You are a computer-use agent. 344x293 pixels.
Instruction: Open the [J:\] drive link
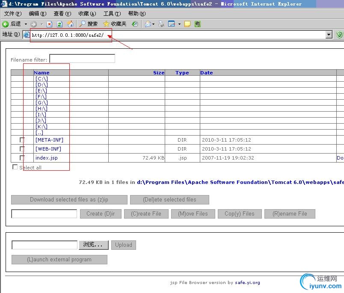point(41,120)
